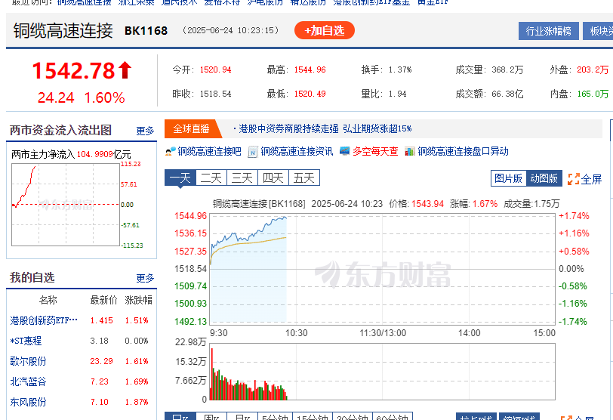This screenshot has width=613, height=420.
Task: Select the 三天 time range tab
Action: (242, 178)
